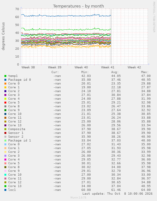The image size is (157, 201).
Task: Click the vertical current-time marker line in graph
Action: 111,37
